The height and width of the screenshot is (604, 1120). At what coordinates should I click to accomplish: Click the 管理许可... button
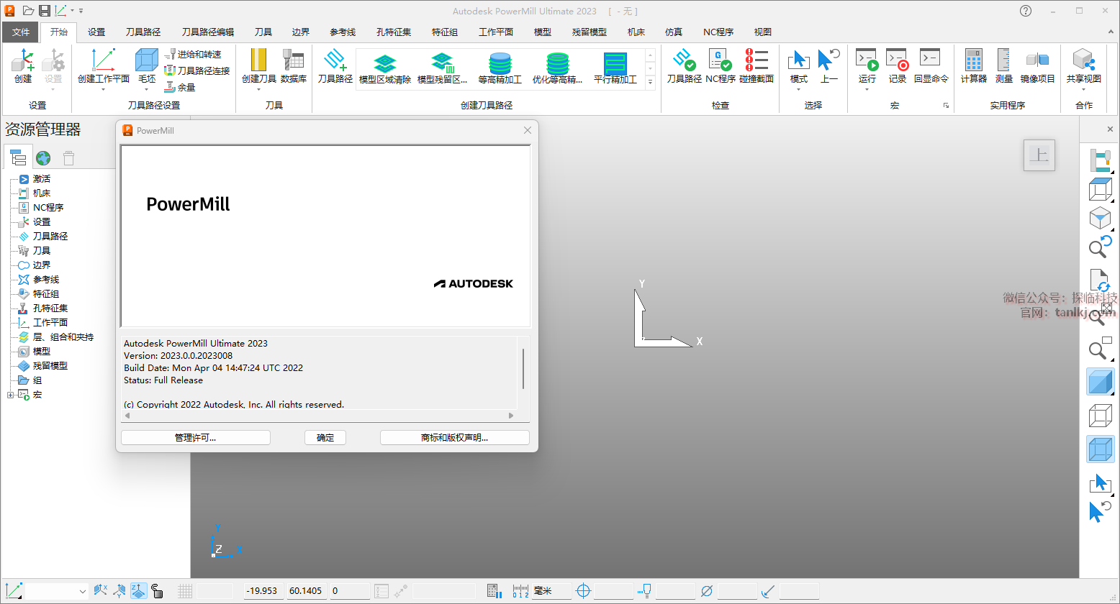(x=195, y=437)
